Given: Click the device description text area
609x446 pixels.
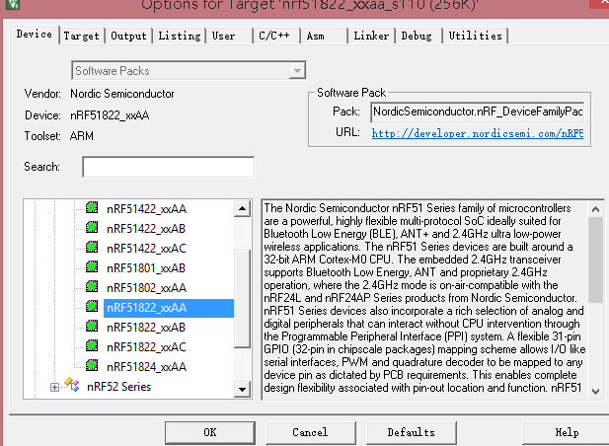Looking at the screenshot, I should [424, 298].
